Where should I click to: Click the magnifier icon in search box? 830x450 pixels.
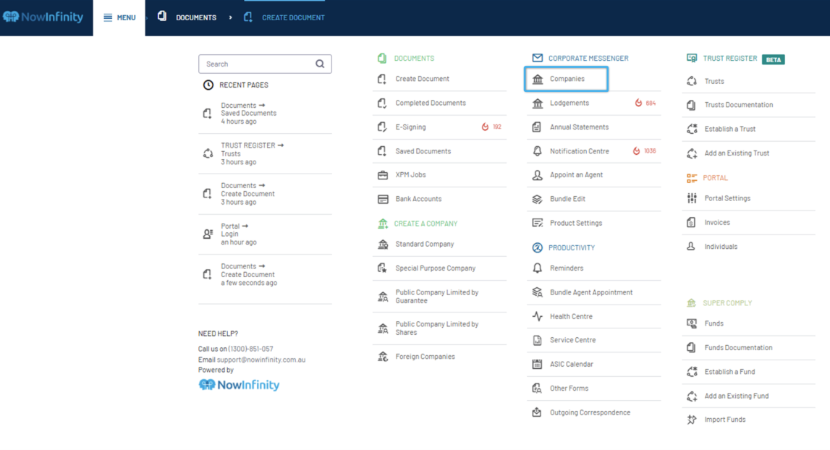tap(320, 64)
